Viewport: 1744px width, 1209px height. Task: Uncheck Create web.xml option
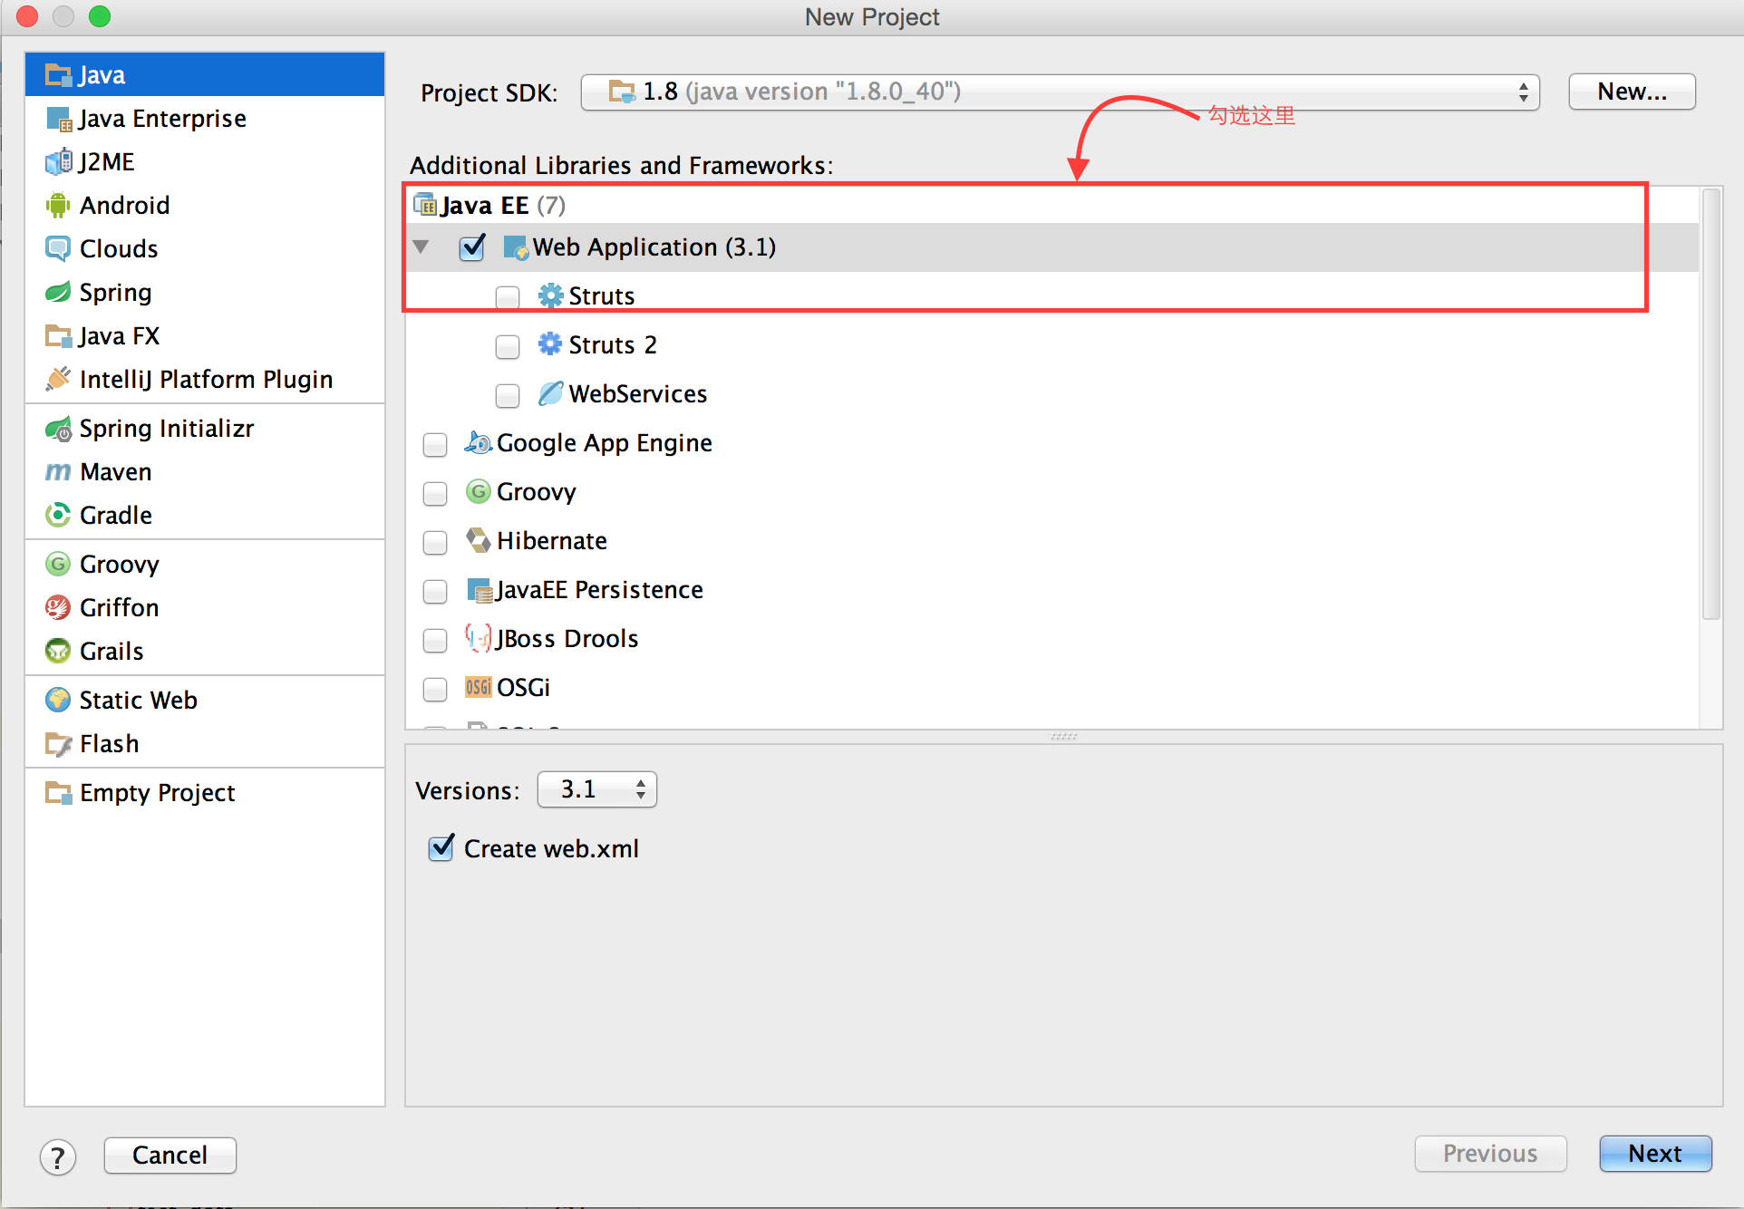point(441,848)
